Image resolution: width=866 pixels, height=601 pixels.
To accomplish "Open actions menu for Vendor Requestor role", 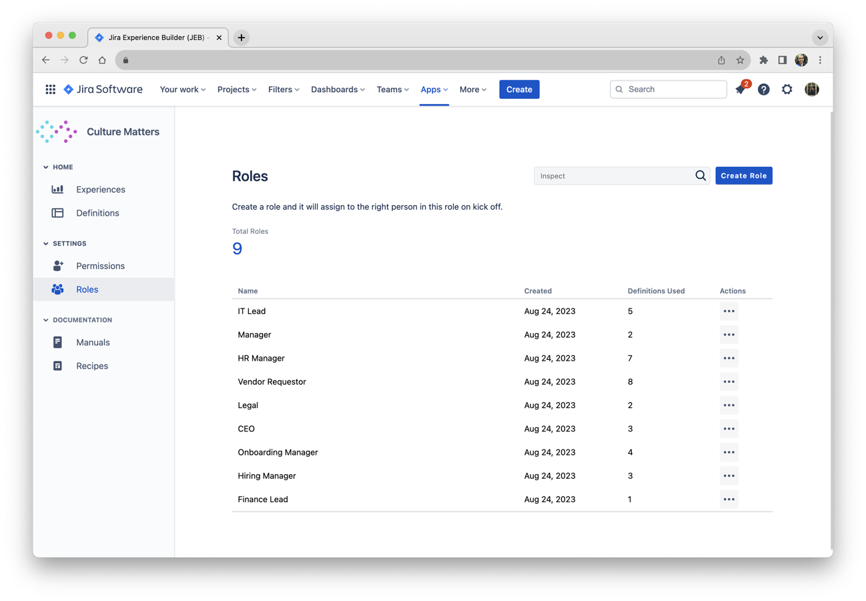I will 729,382.
